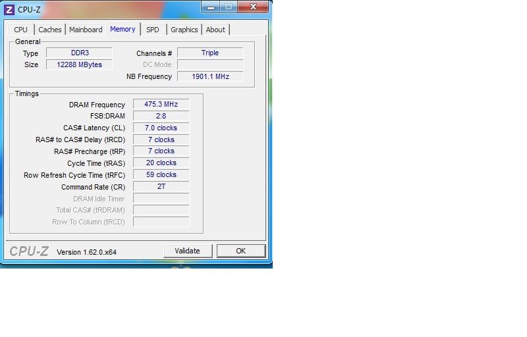The image size is (527, 337).
Task: Click the empty Row To Column field
Action: (161, 222)
